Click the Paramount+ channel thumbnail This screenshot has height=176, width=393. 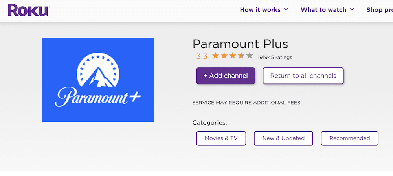coord(98,80)
